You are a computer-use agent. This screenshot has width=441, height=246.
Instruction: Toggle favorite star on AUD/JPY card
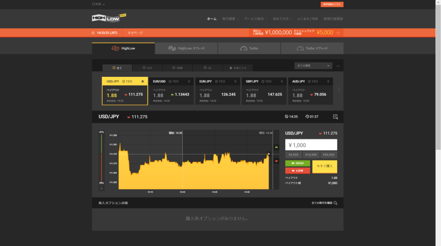coord(328,81)
